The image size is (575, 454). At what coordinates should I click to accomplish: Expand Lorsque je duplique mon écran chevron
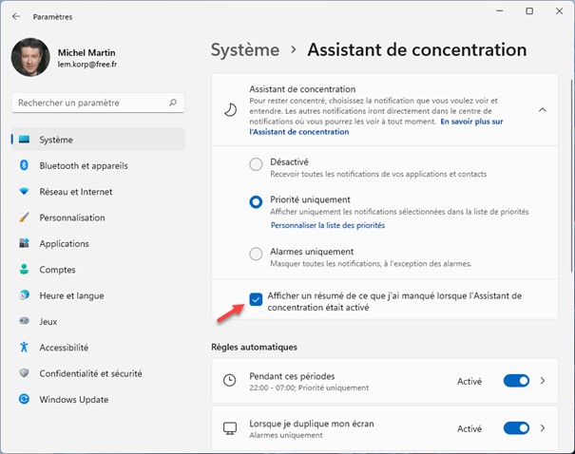click(544, 428)
